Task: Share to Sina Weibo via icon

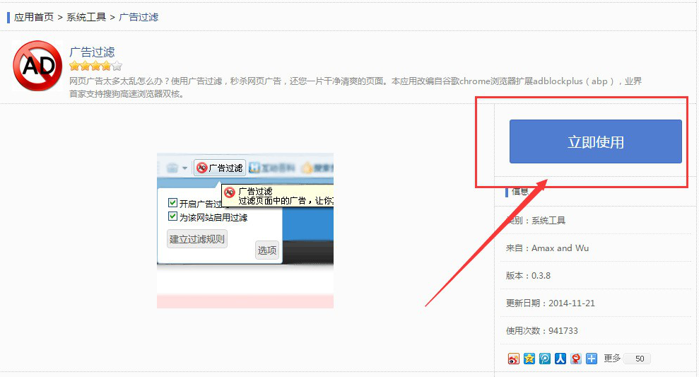Action: pyautogui.click(x=514, y=359)
